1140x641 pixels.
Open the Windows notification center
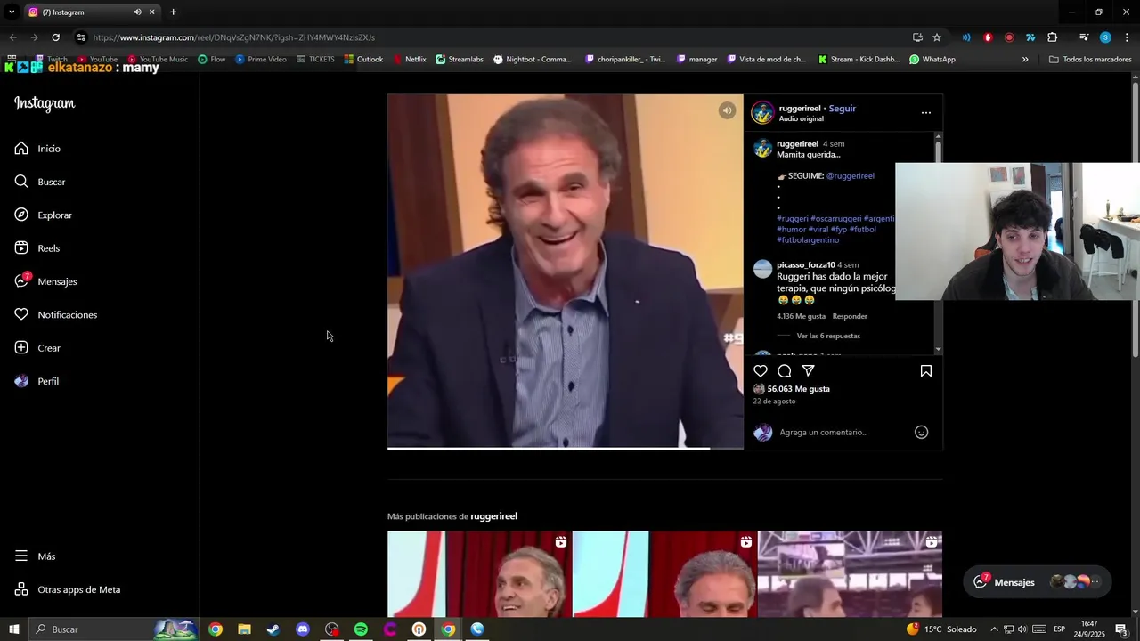[1121, 629]
